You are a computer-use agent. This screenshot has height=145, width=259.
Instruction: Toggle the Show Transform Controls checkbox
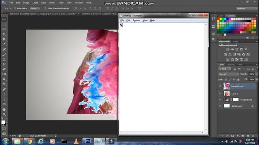45,8
